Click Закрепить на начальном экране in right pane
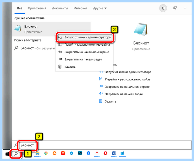Screen dimensions: 194x161 pyautogui.click(x=127, y=87)
